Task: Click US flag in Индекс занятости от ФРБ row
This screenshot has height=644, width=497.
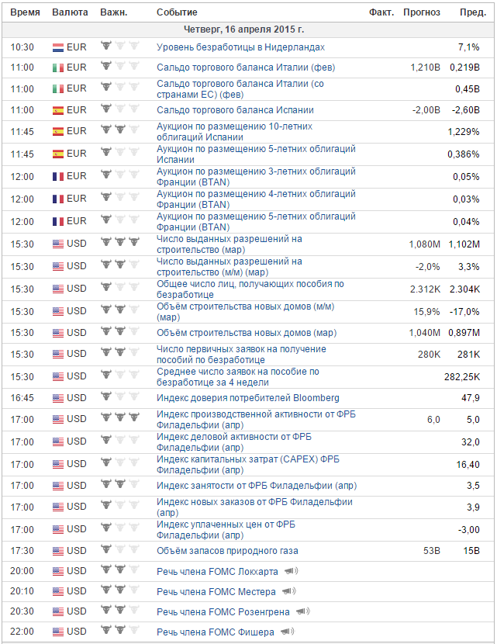Action: click(x=58, y=486)
